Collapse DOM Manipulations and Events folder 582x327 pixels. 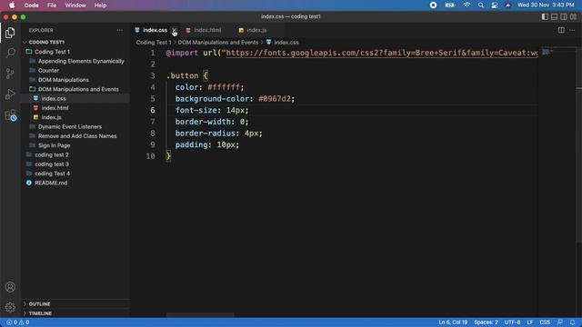[75, 89]
